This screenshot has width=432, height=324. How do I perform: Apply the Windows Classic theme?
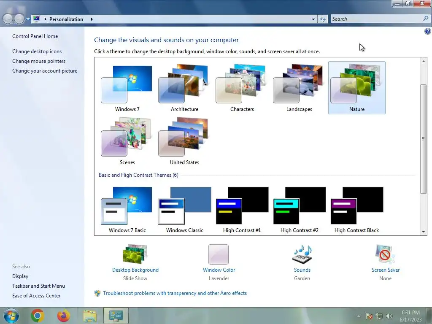(184, 210)
